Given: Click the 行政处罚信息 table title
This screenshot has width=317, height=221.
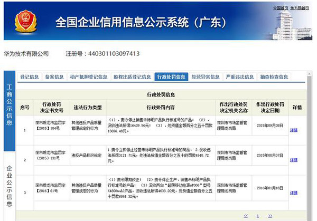Looking at the screenshot, I should [161, 94].
